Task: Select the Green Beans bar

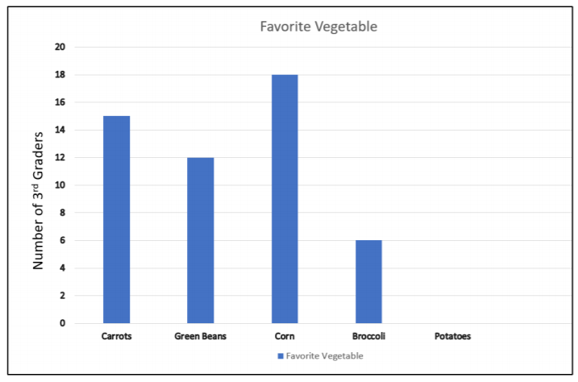Action: tap(201, 240)
